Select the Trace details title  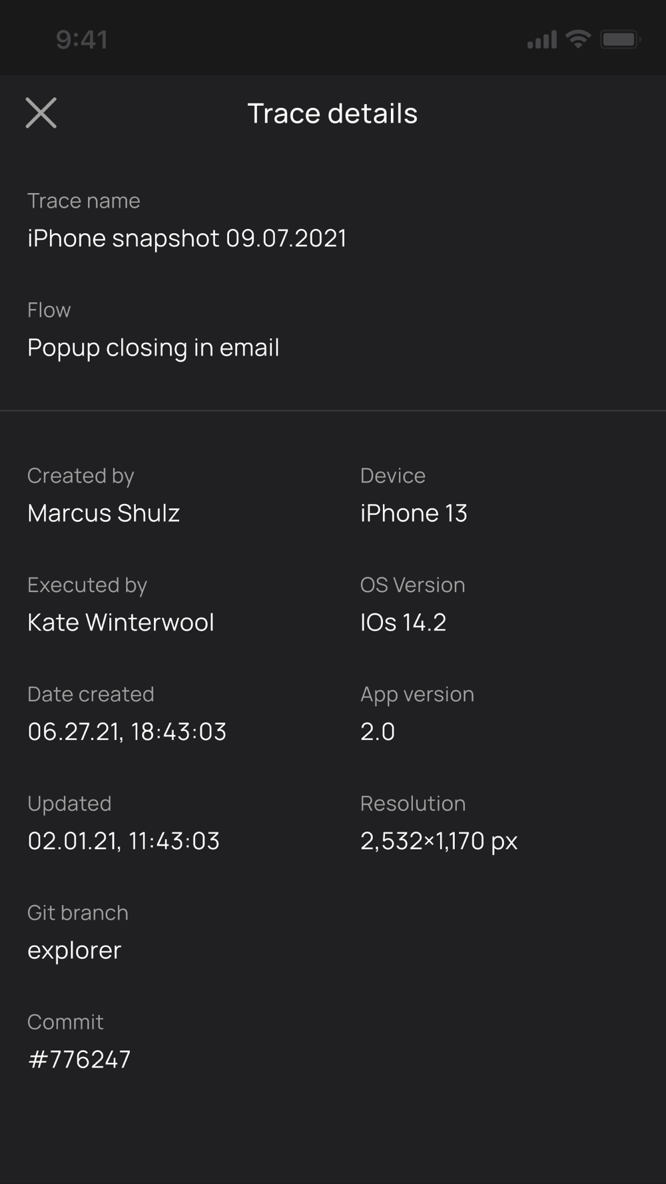tap(332, 113)
